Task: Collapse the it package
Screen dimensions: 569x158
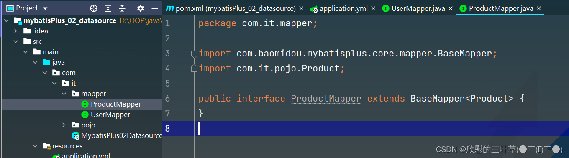Action: click(x=54, y=83)
